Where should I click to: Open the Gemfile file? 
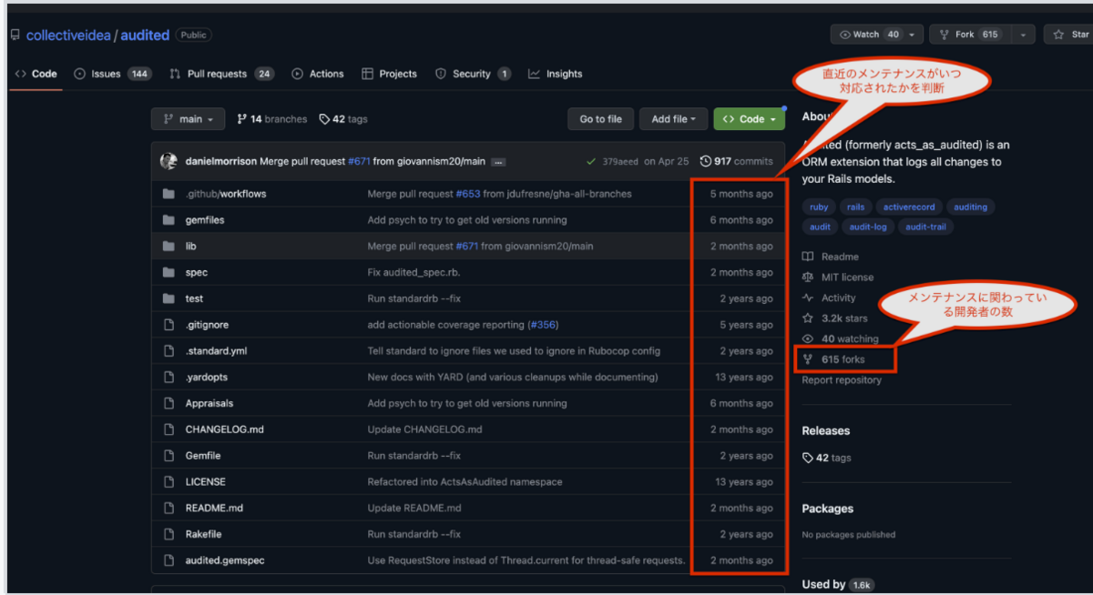click(x=203, y=456)
